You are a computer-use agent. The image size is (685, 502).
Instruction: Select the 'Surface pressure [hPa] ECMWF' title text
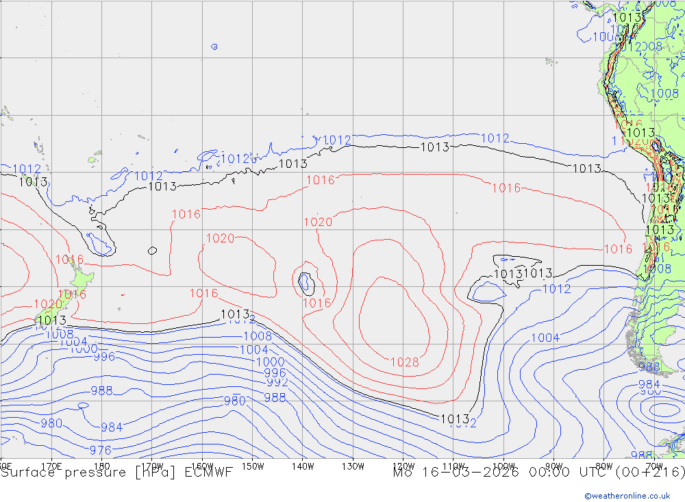116,473
